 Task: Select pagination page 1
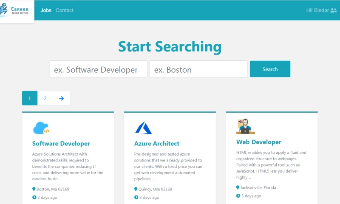30,98
